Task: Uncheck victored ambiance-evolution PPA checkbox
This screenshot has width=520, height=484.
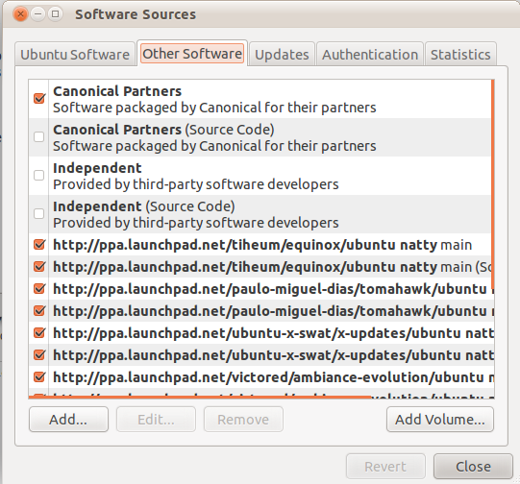Action: click(x=39, y=376)
